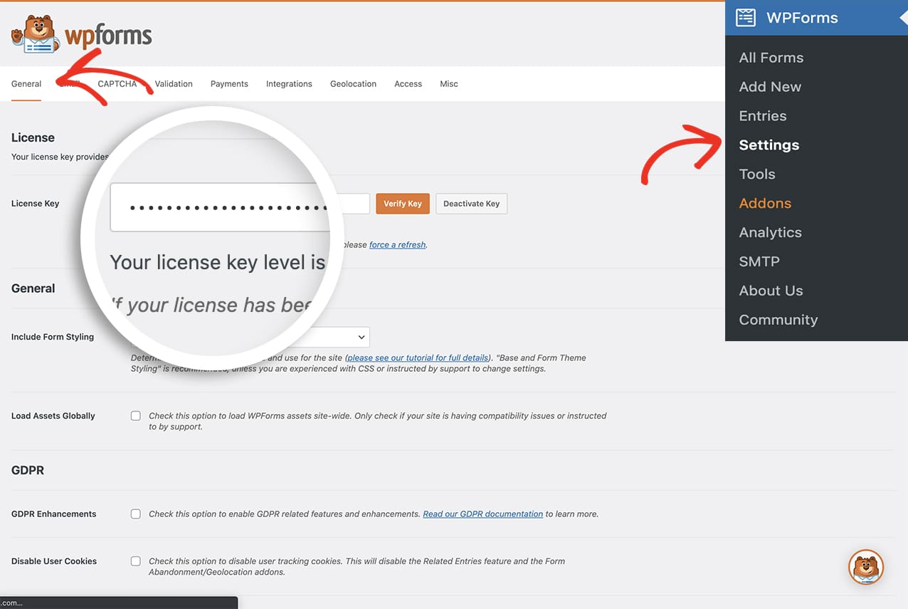Click the GDPR Enhancements label
Viewport: 908px width, 609px height.
54,514
